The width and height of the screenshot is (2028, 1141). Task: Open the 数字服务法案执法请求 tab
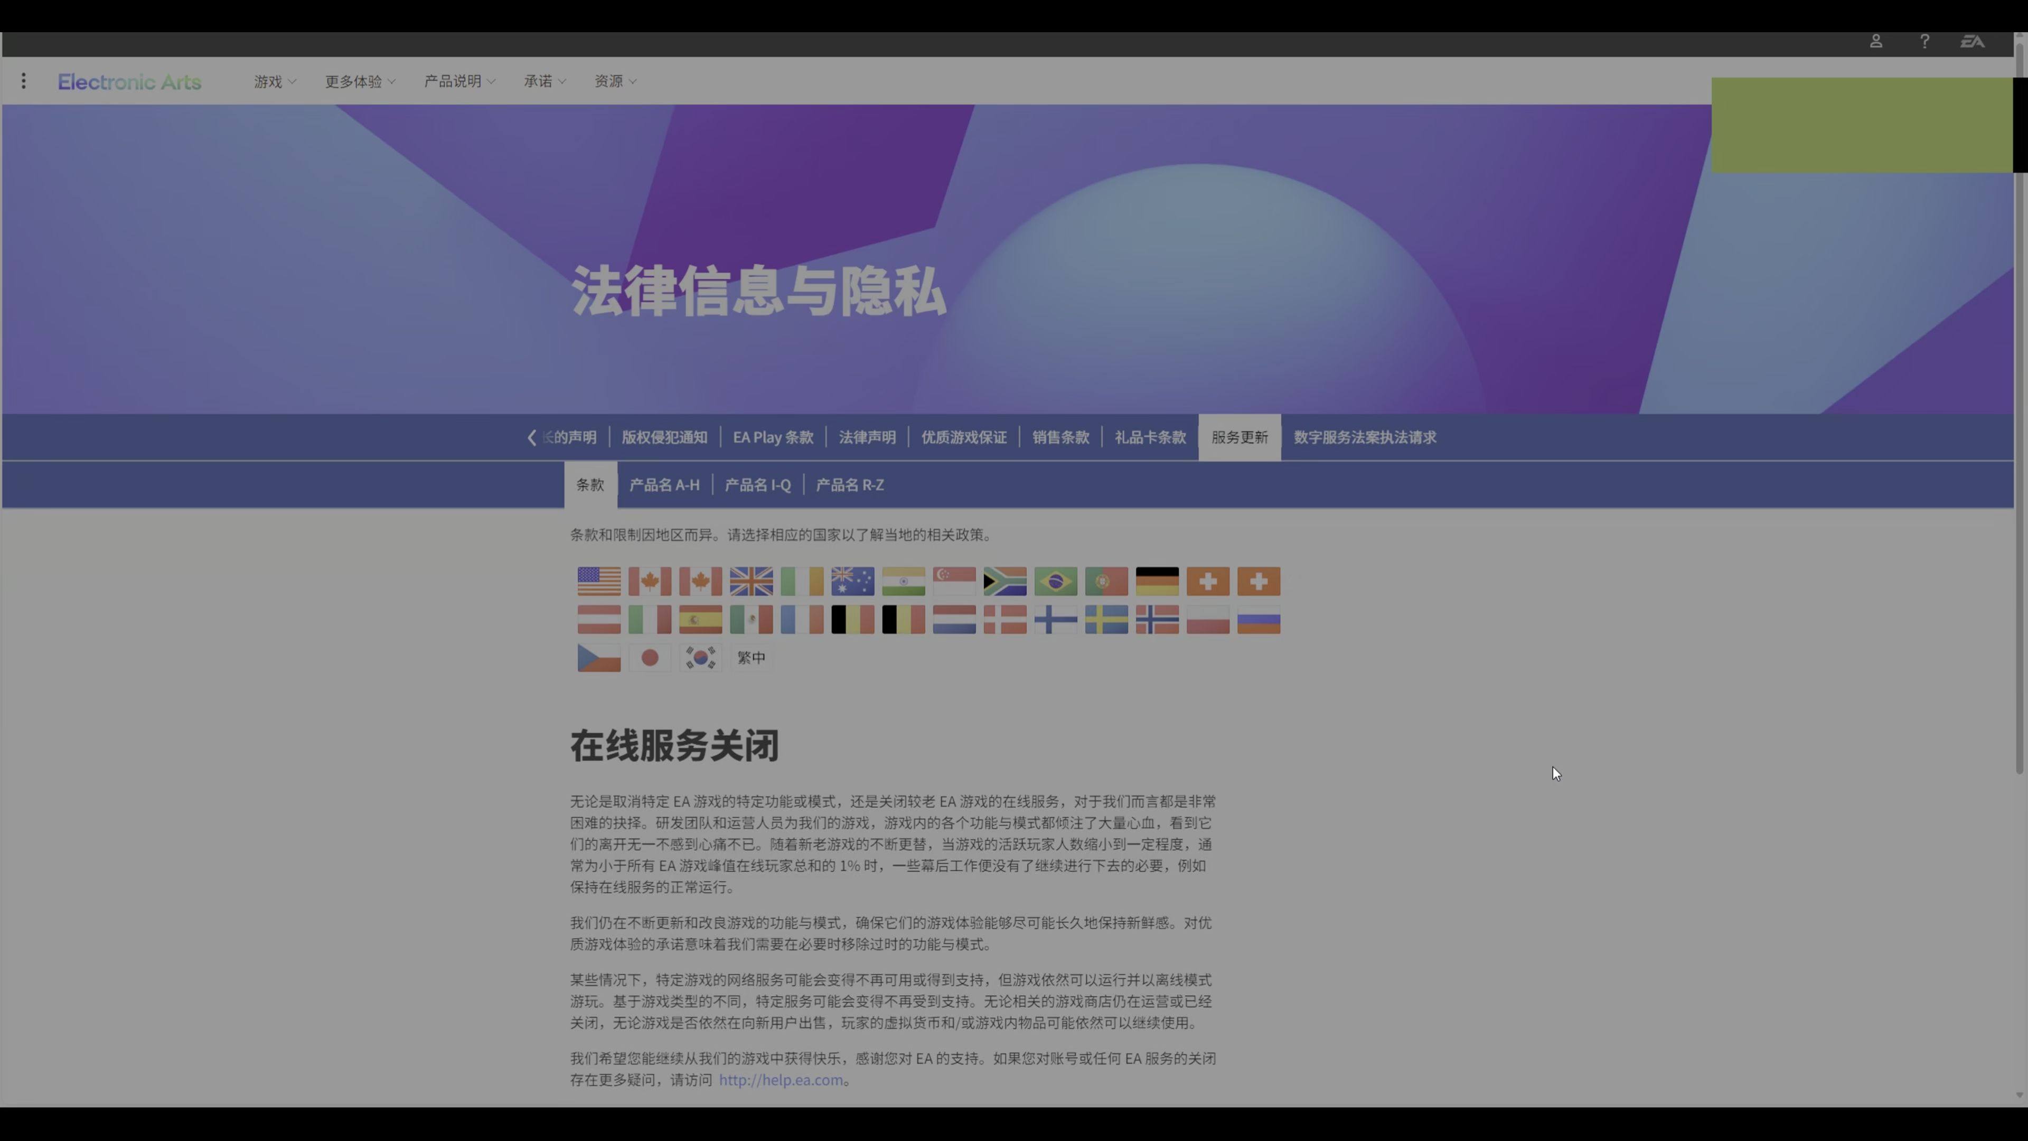coord(1364,437)
